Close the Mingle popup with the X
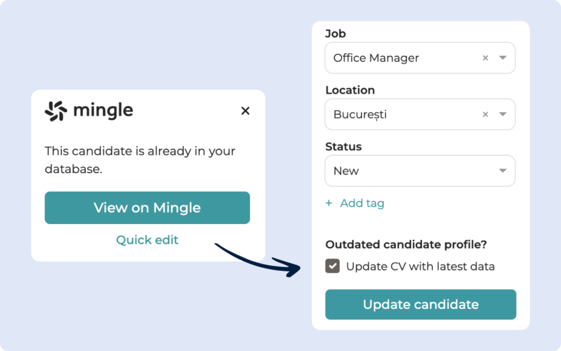Image resolution: width=561 pixels, height=351 pixels. [245, 111]
